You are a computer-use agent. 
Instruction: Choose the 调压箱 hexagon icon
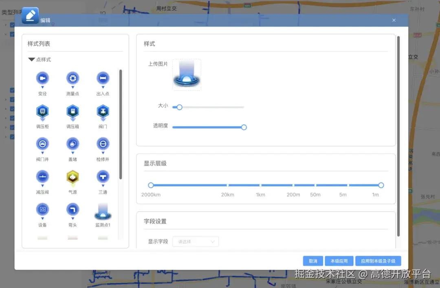73,113
